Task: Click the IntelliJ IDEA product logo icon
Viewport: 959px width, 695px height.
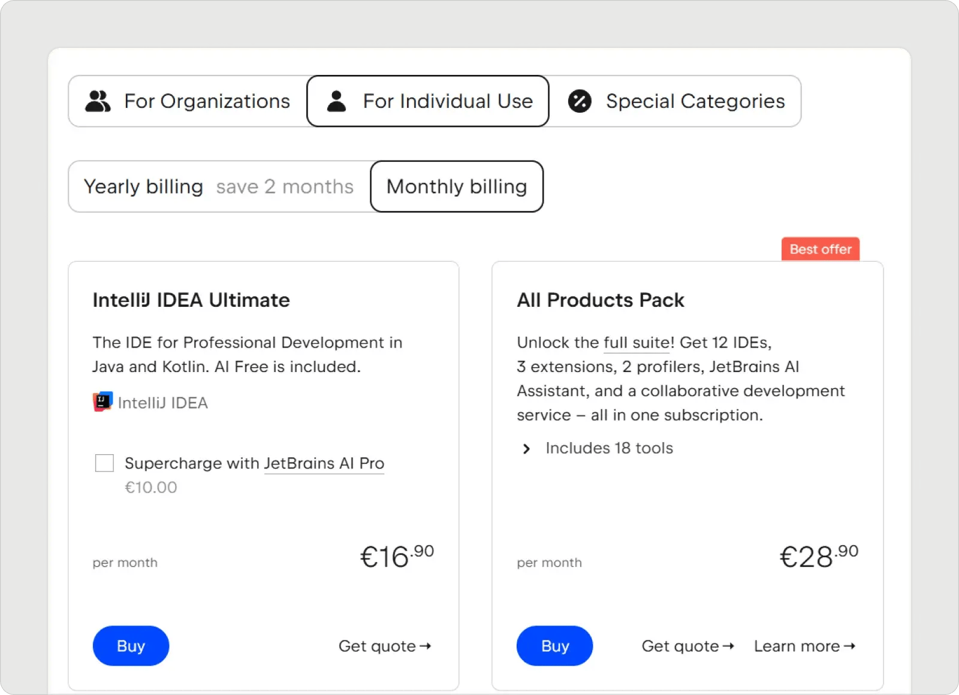Action: coord(102,402)
